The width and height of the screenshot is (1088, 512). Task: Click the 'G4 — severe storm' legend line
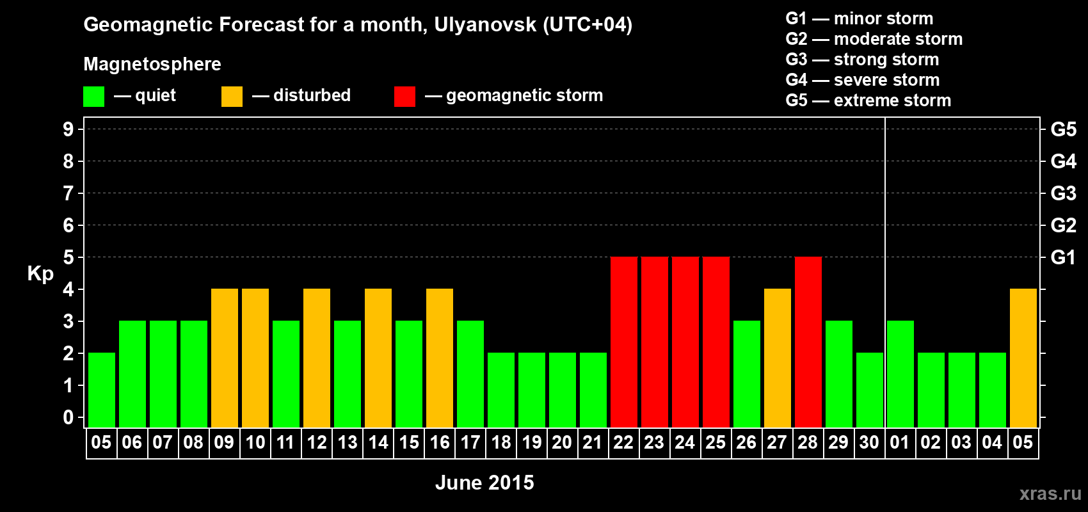pos(862,80)
